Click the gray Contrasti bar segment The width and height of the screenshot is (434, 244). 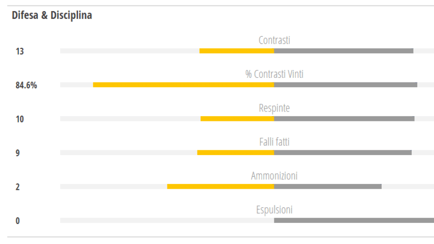click(343, 51)
